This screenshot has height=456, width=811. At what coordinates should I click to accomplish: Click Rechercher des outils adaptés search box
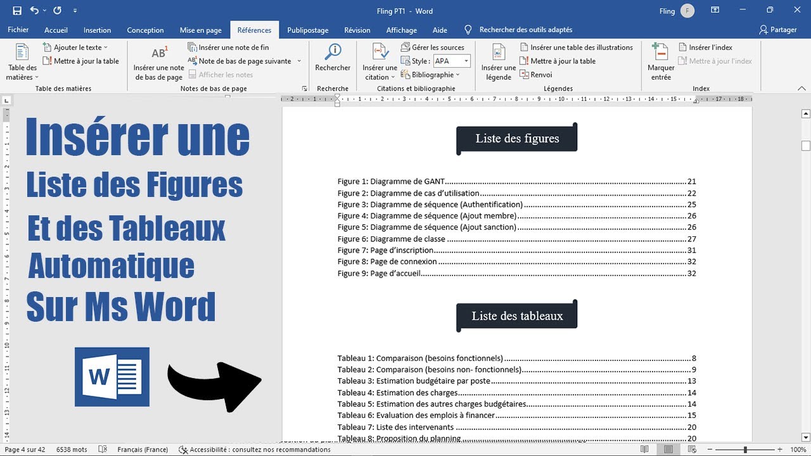[x=525, y=30]
